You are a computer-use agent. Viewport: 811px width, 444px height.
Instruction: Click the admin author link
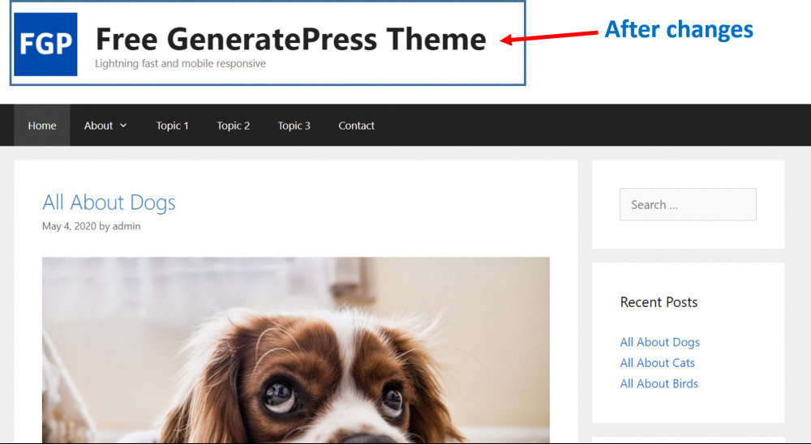pyautogui.click(x=127, y=226)
